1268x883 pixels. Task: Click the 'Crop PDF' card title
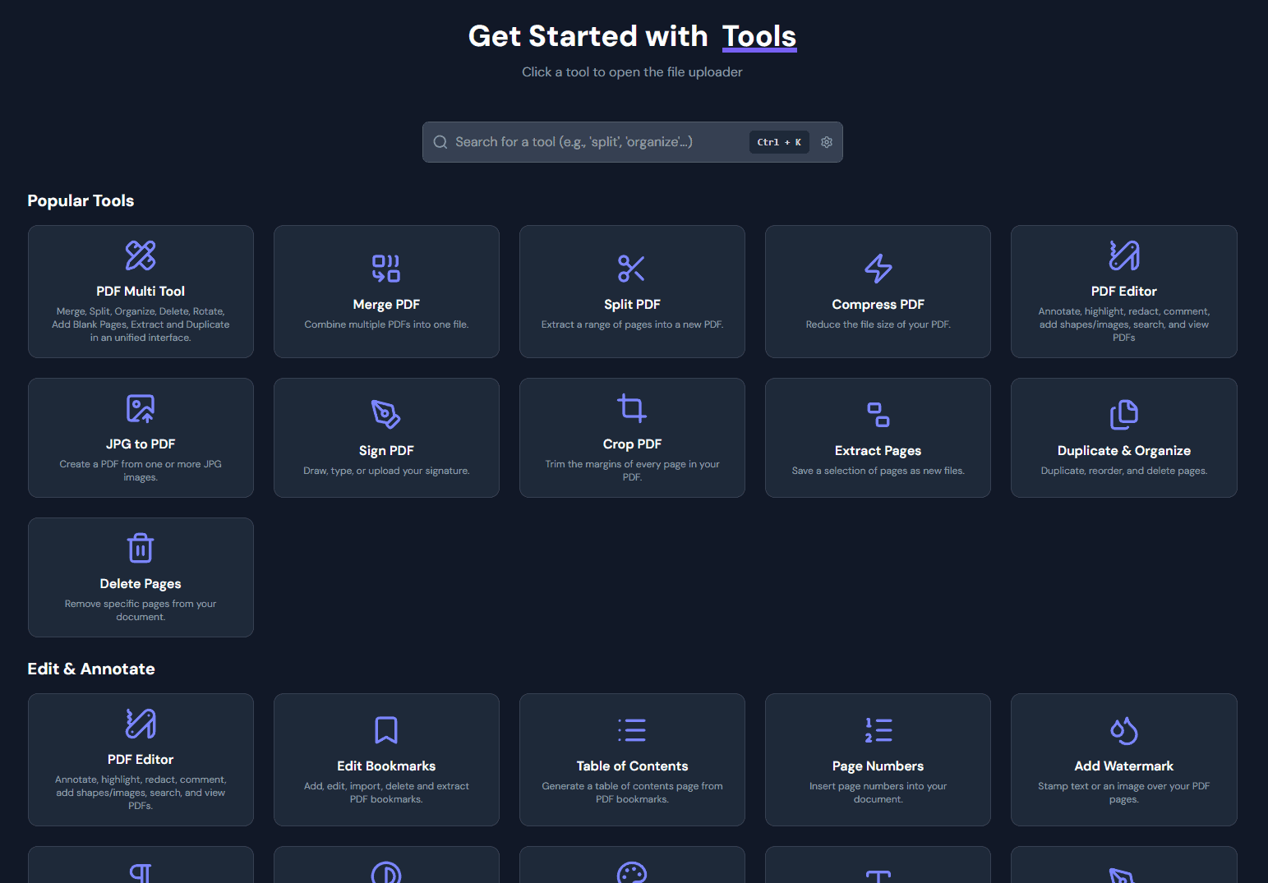click(x=632, y=444)
